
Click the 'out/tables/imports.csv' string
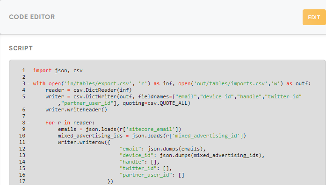[231, 84]
